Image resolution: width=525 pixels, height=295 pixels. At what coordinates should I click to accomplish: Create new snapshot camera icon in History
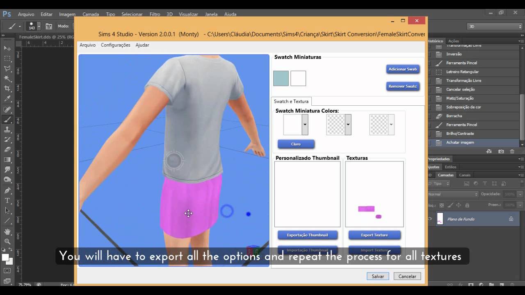click(x=501, y=151)
